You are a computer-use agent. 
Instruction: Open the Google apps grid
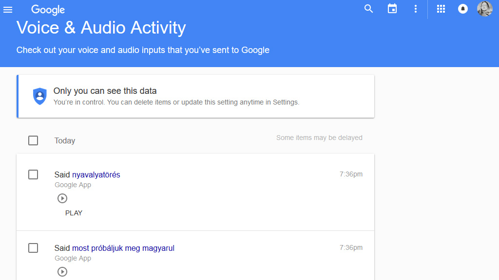(x=441, y=9)
